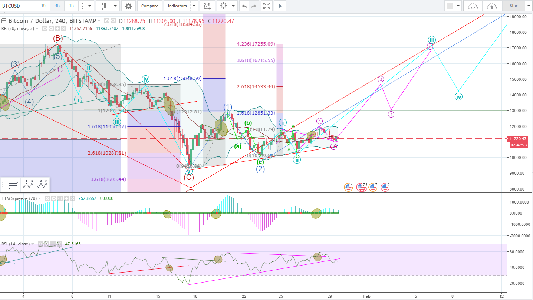Open TTM Squeeze settings gear
The image size is (533, 300).
coord(54,198)
